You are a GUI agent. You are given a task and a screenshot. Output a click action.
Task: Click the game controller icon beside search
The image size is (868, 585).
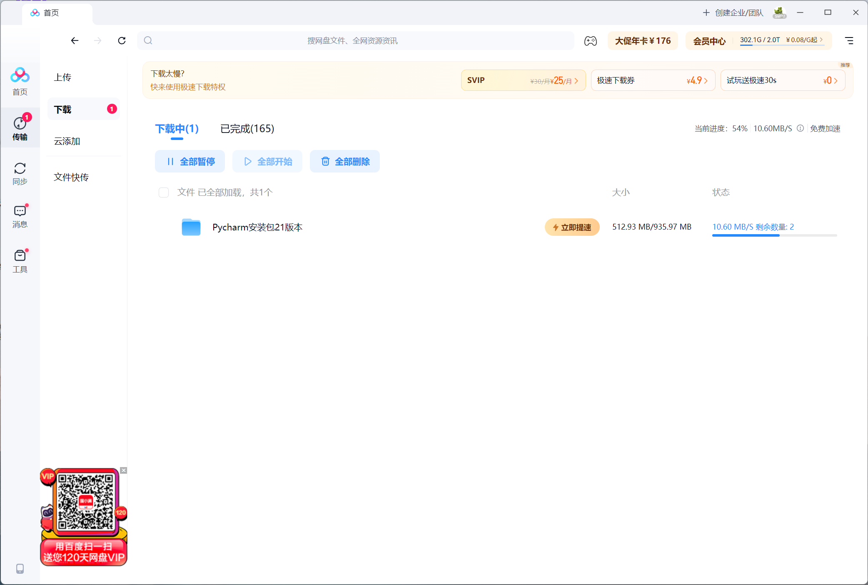pos(590,40)
